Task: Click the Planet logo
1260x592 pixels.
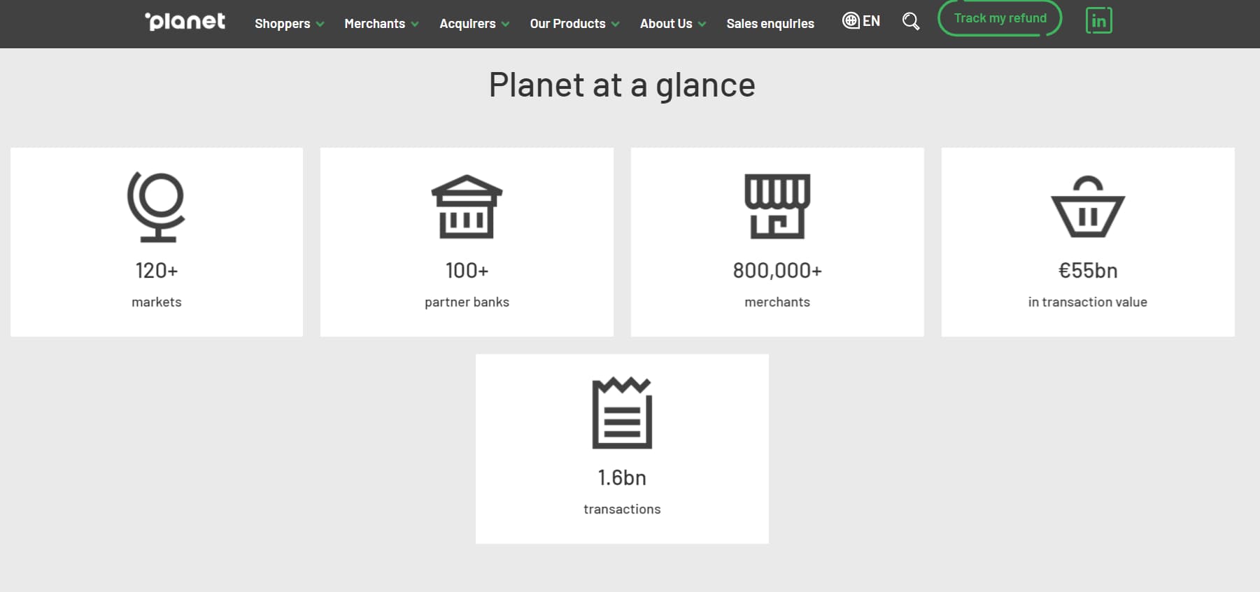Action: tap(185, 20)
